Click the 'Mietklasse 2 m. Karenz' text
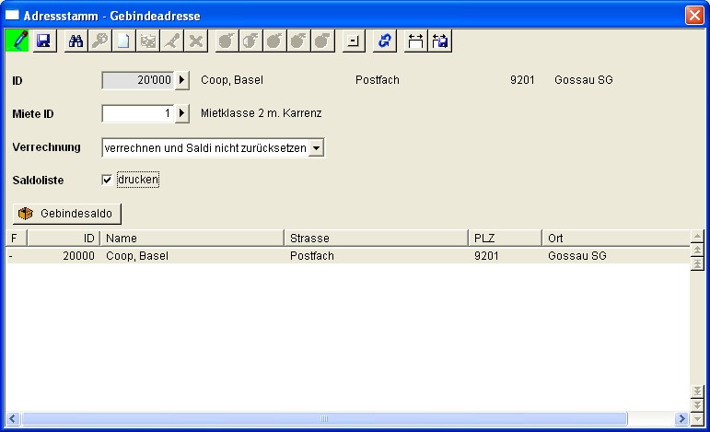Image resolution: width=710 pixels, height=432 pixels. pyautogui.click(x=262, y=113)
